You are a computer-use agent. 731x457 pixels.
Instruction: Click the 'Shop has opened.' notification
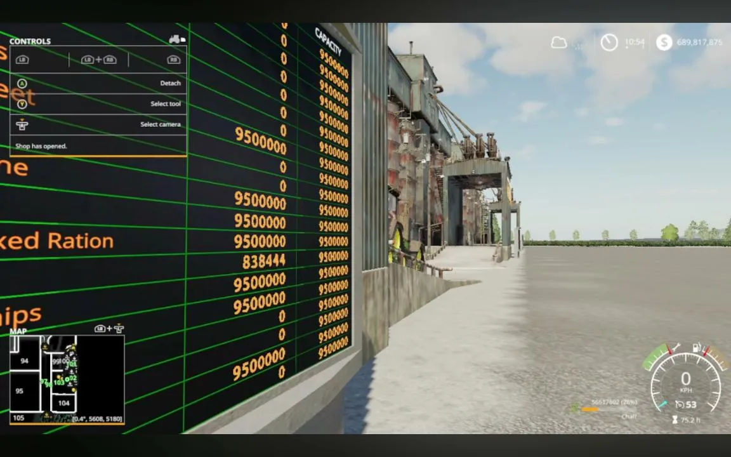click(41, 146)
